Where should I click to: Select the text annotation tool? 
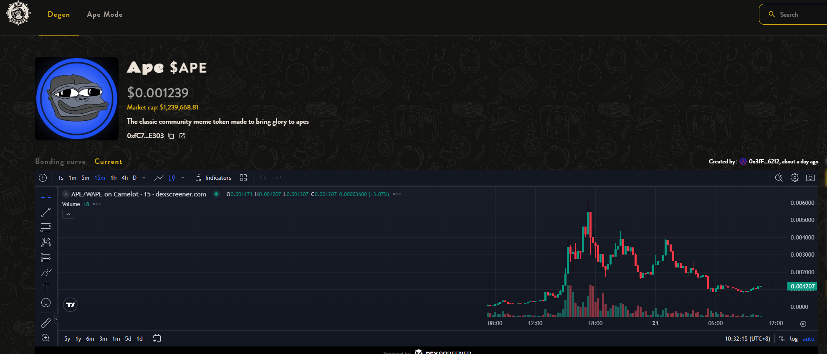tap(46, 288)
